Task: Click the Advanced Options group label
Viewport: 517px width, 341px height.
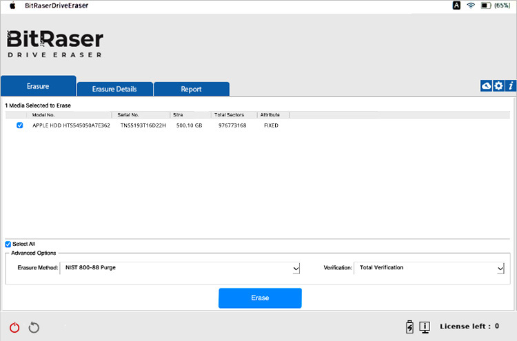Action: tap(34, 253)
